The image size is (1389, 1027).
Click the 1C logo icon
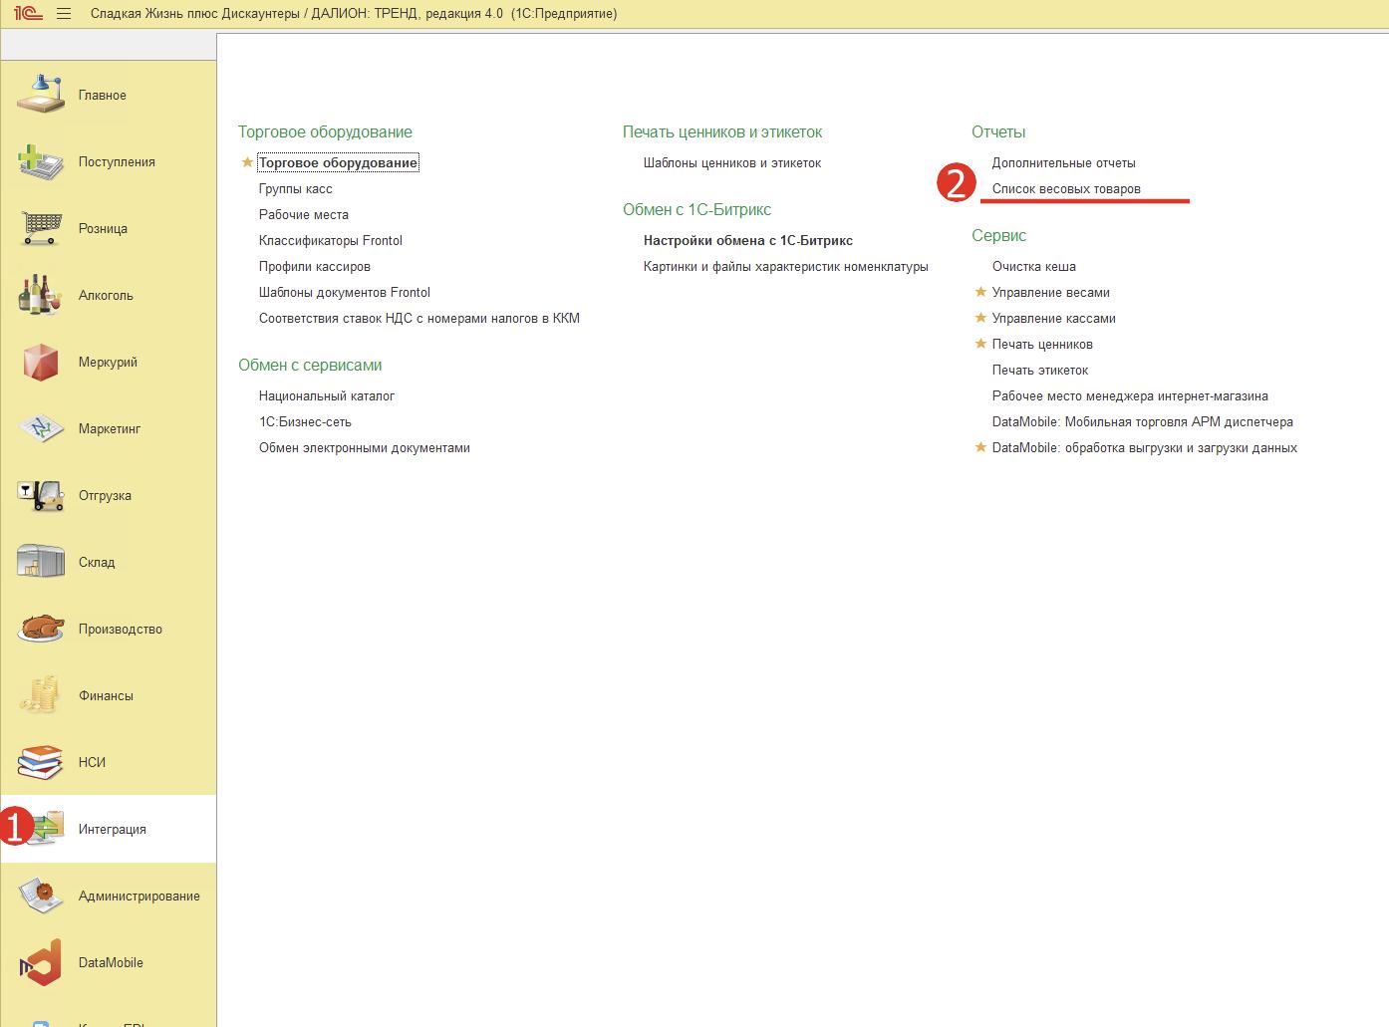(x=27, y=14)
